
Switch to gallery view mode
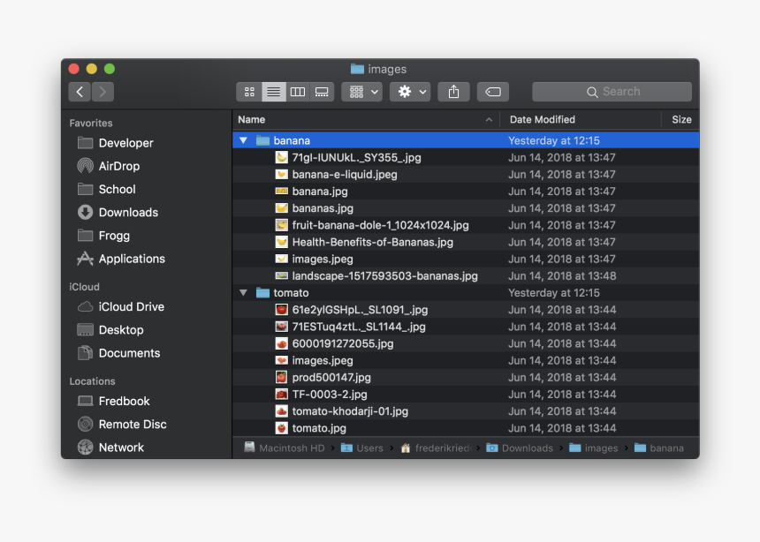322,92
